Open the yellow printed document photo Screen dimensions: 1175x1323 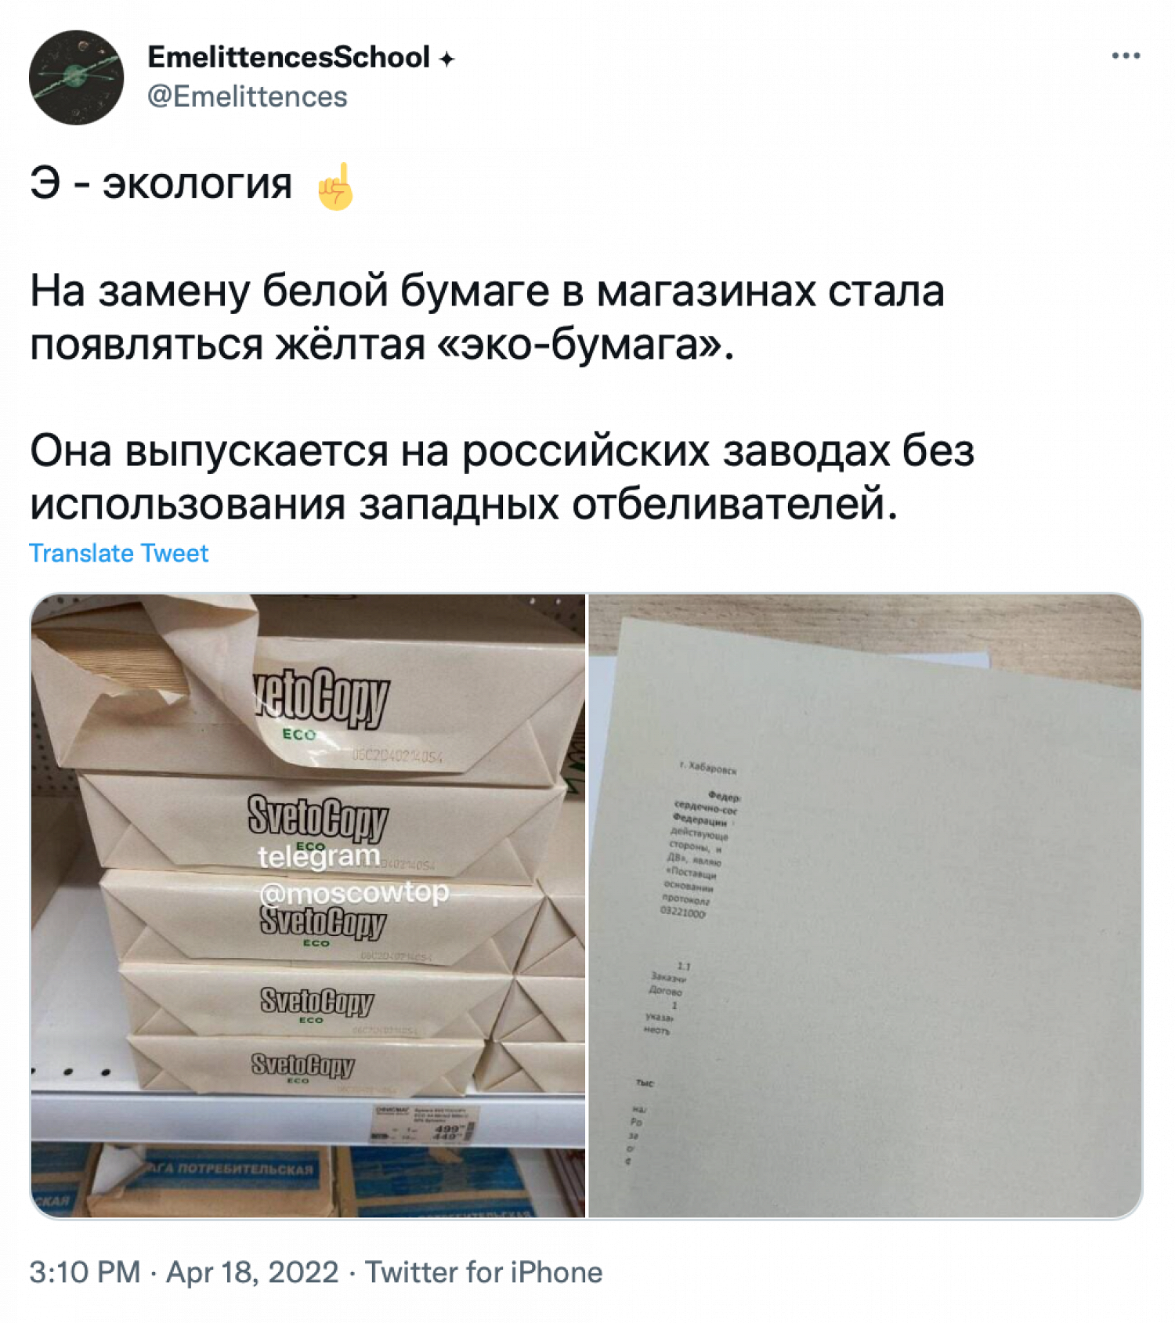866,905
